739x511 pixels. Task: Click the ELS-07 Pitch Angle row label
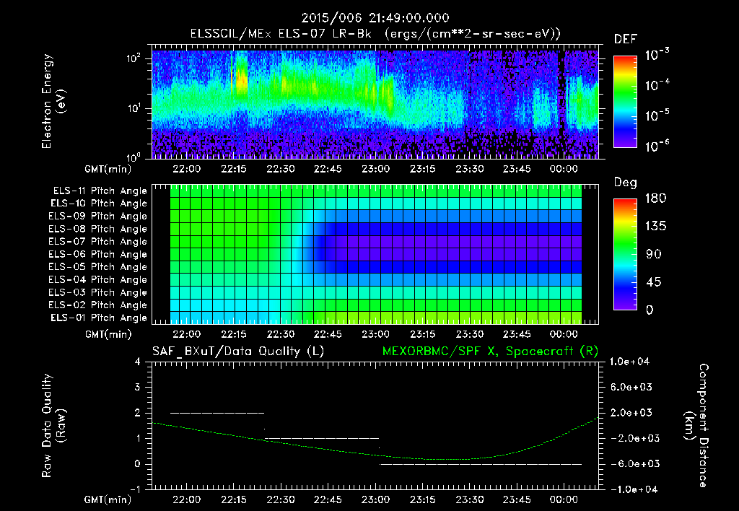coord(98,242)
